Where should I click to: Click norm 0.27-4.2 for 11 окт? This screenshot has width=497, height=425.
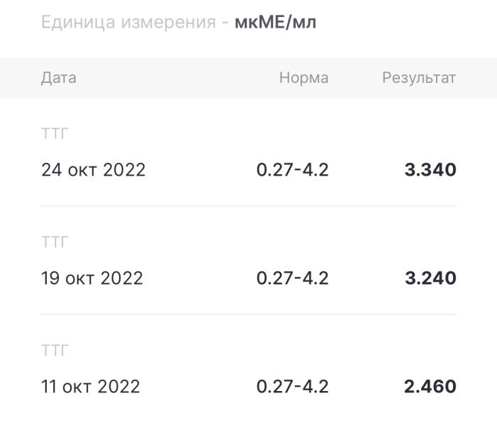point(292,387)
